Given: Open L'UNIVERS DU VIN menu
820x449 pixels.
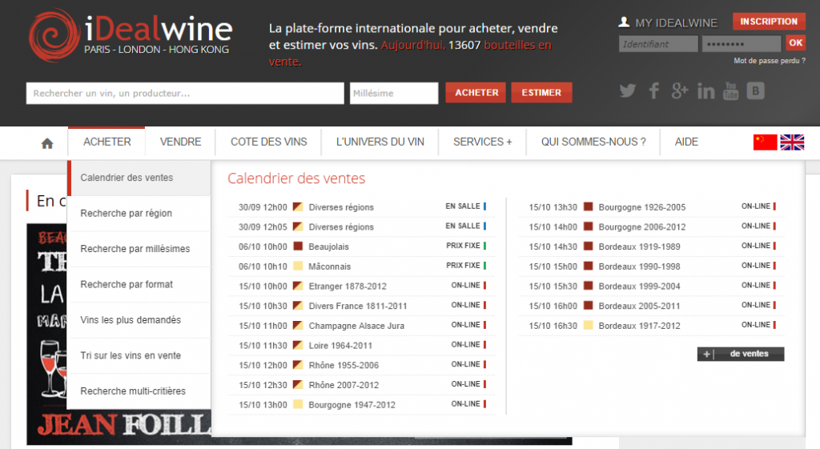Looking at the screenshot, I should (380, 142).
